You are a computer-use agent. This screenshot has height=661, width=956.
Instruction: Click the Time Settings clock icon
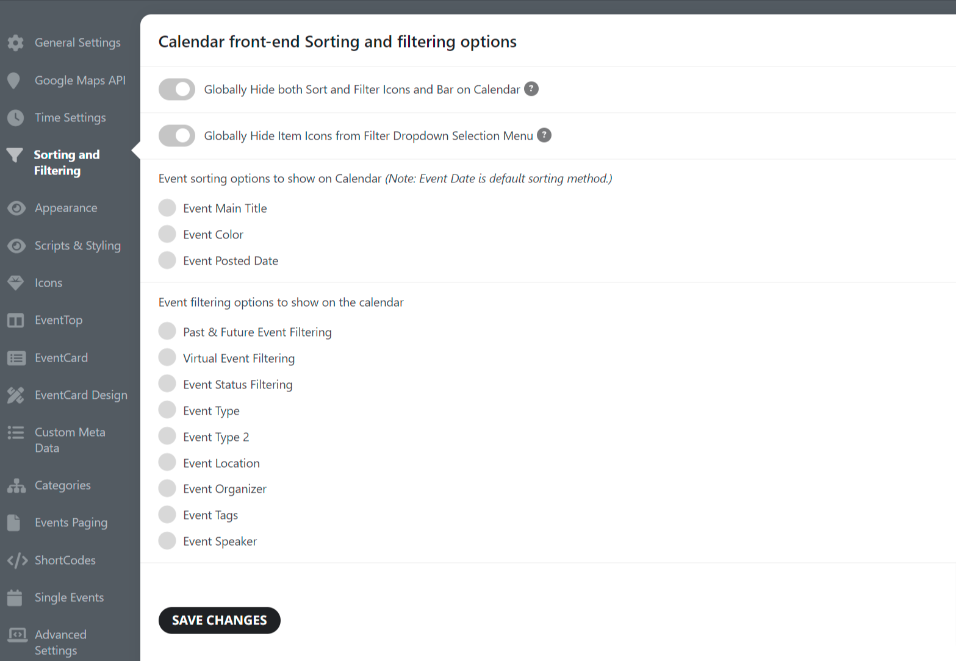pos(15,118)
